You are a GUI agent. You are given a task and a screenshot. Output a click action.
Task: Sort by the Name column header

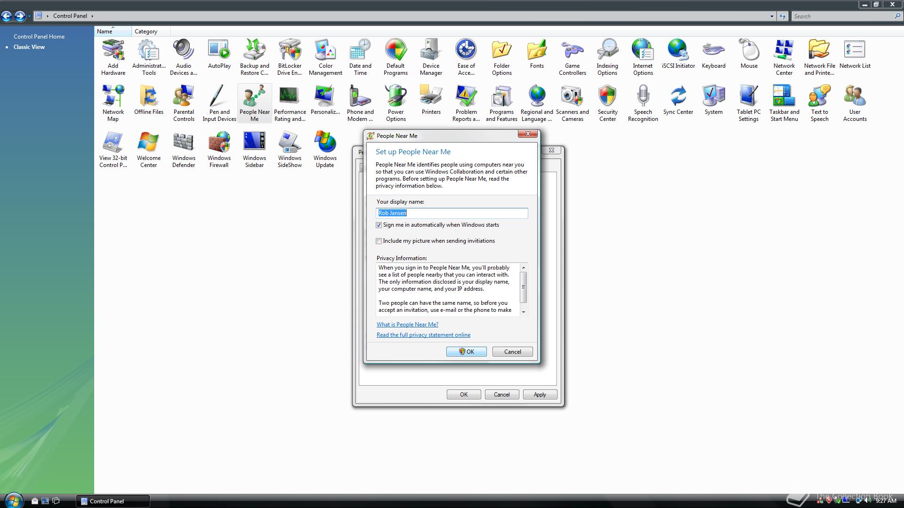[x=105, y=32]
